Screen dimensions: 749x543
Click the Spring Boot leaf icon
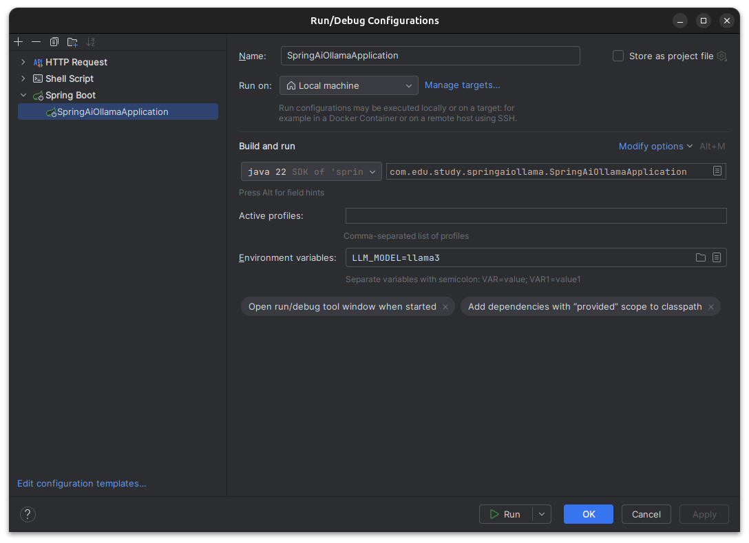tap(39, 96)
